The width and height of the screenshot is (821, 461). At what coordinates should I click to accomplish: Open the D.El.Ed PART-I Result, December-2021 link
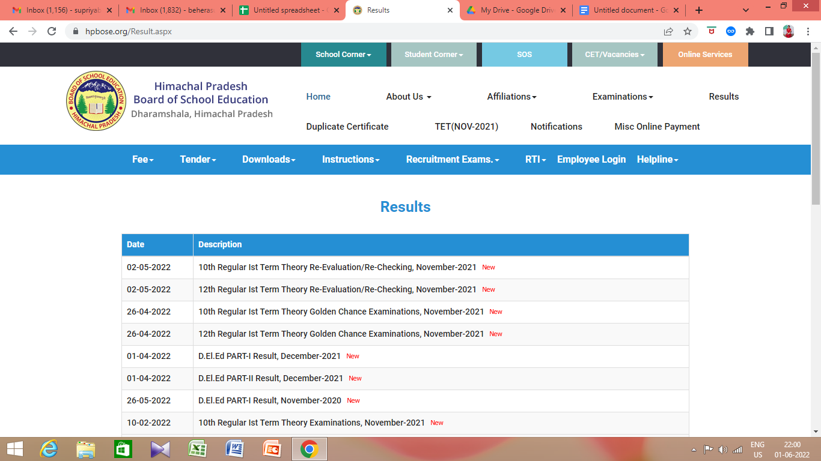269,356
